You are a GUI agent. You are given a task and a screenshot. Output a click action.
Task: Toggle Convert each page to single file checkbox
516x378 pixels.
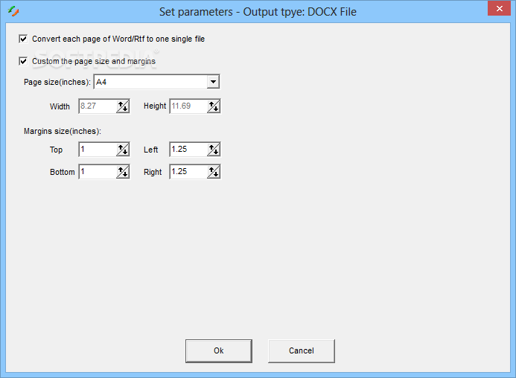(23, 39)
